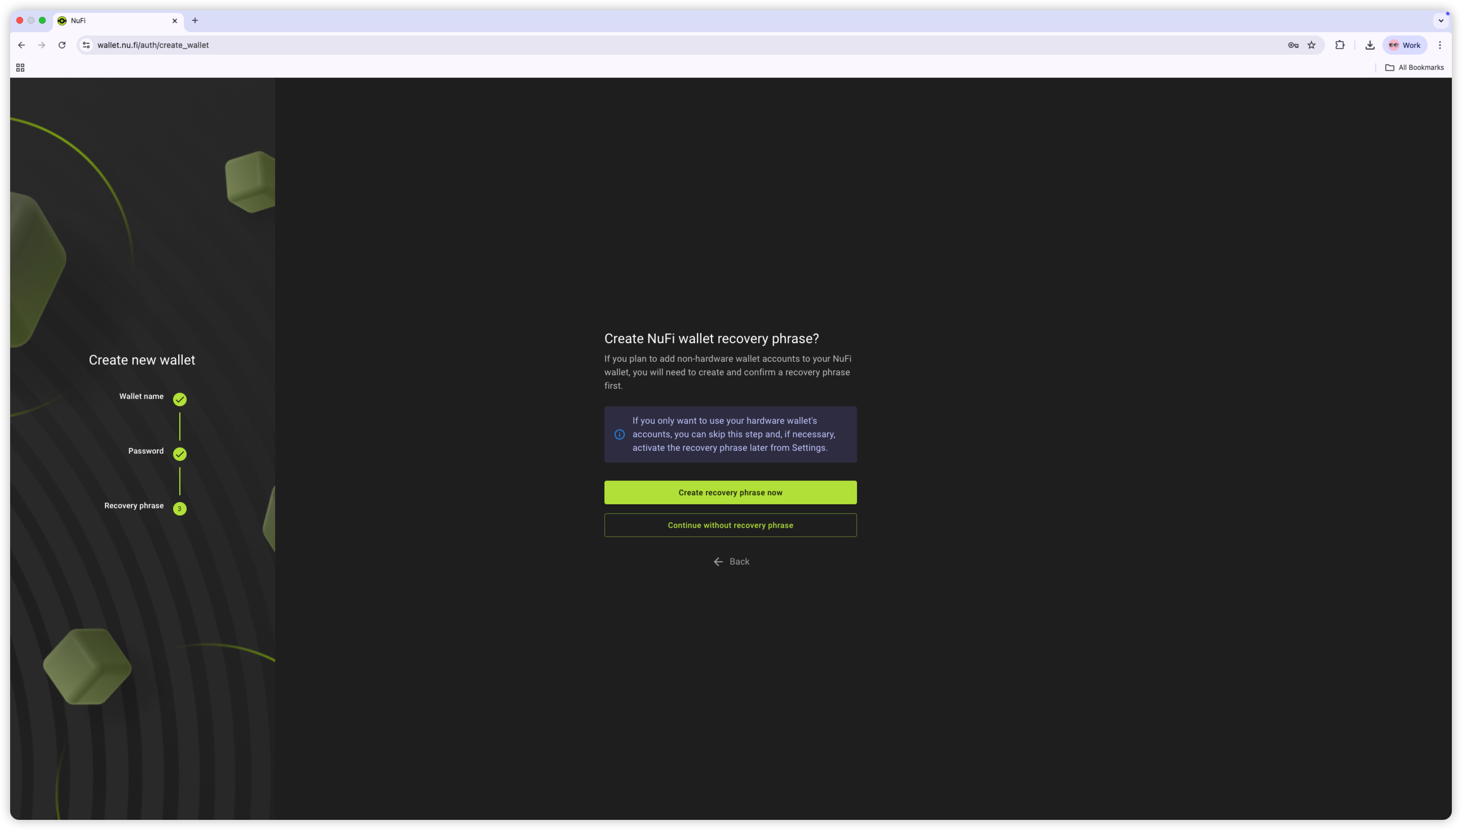The height and width of the screenshot is (830, 1462).
Task: Open the Work profile menu
Action: click(1404, 45)
